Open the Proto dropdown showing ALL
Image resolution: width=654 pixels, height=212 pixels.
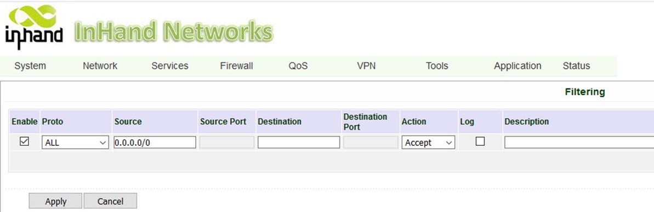pyautogui.click(x=75, y=143)
